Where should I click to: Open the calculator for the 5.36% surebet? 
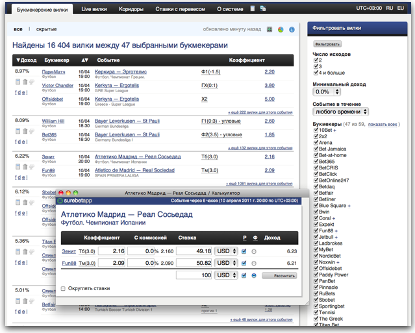click(18, 252)
